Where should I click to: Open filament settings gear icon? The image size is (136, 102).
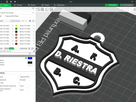(33, 21)
